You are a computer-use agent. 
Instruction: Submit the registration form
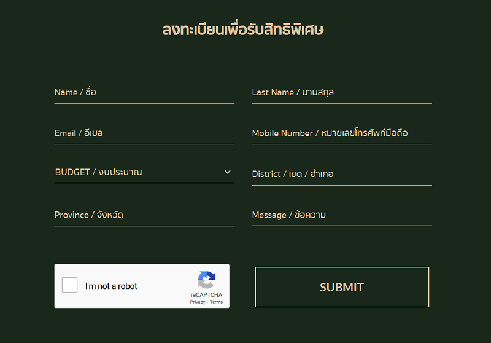342,287
